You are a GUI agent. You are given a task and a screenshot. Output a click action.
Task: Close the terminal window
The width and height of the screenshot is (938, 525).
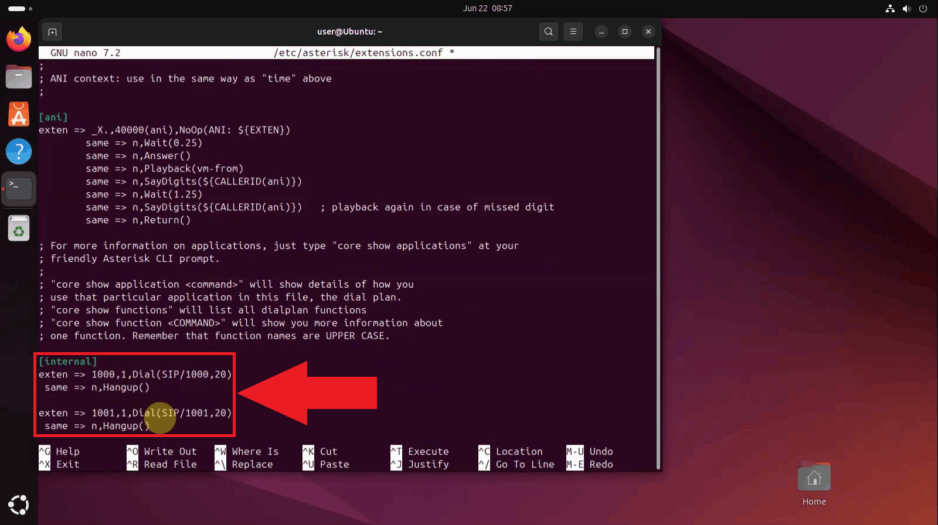(648, 32)
